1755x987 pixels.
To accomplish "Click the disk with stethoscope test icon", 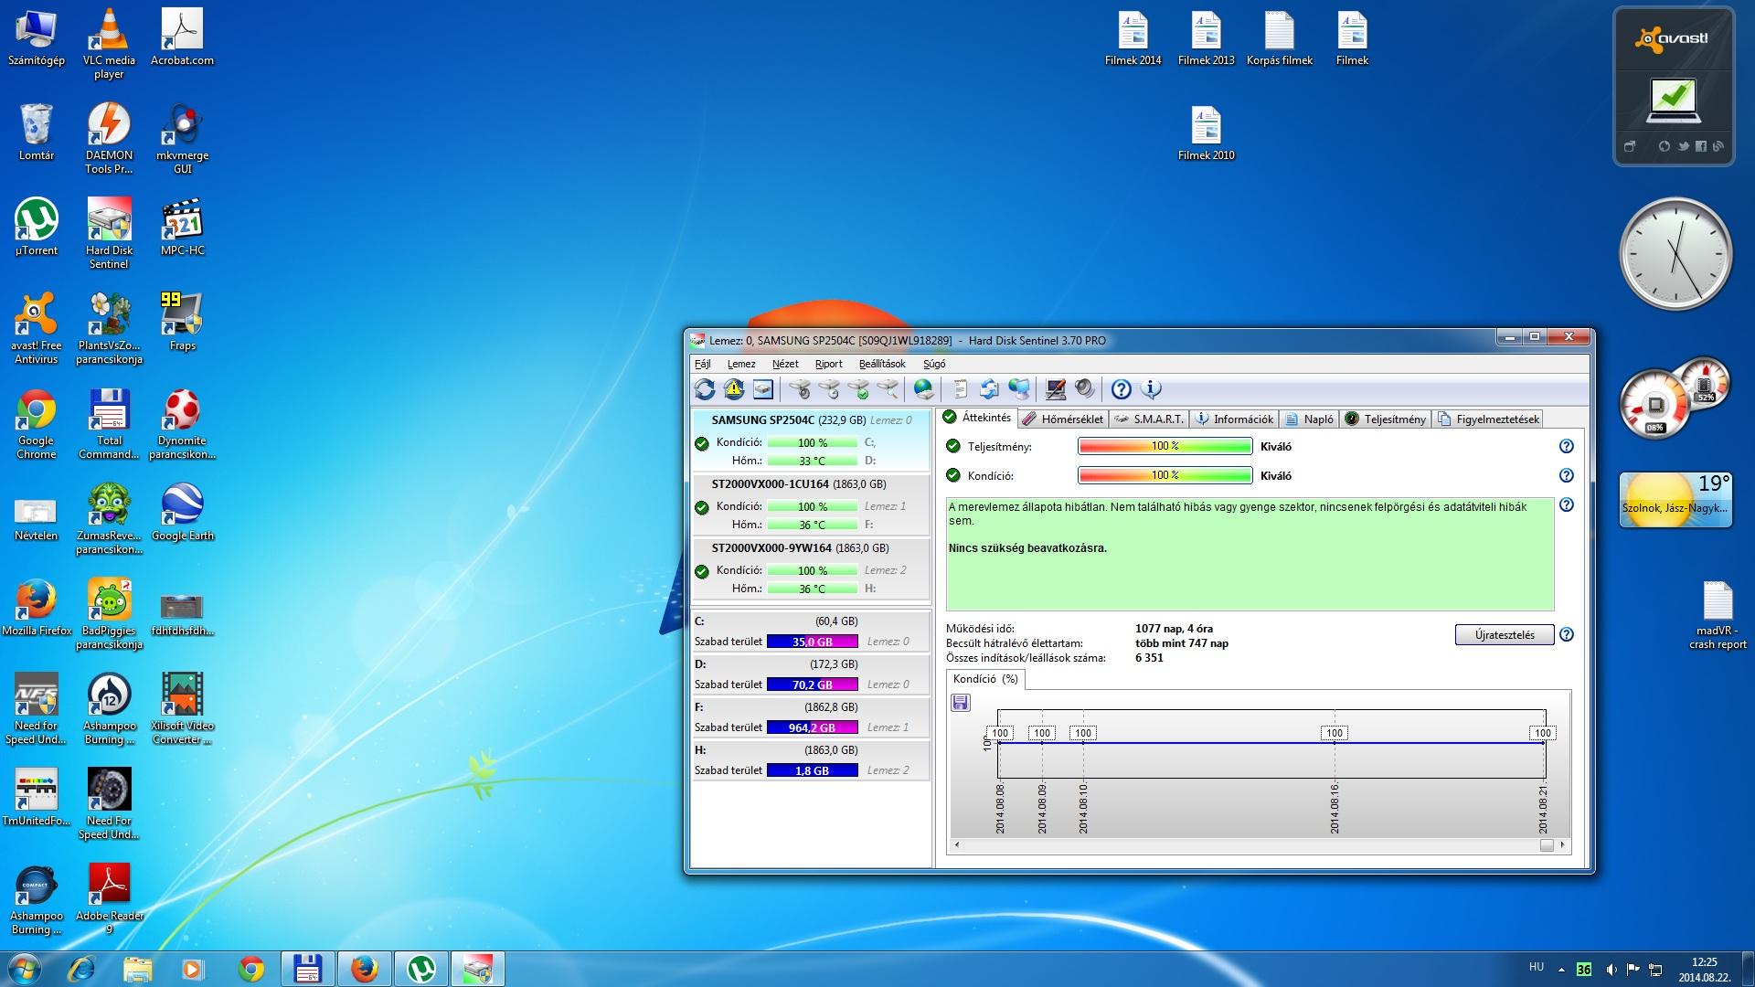I will pyautogui.click(x=800, y=389).
